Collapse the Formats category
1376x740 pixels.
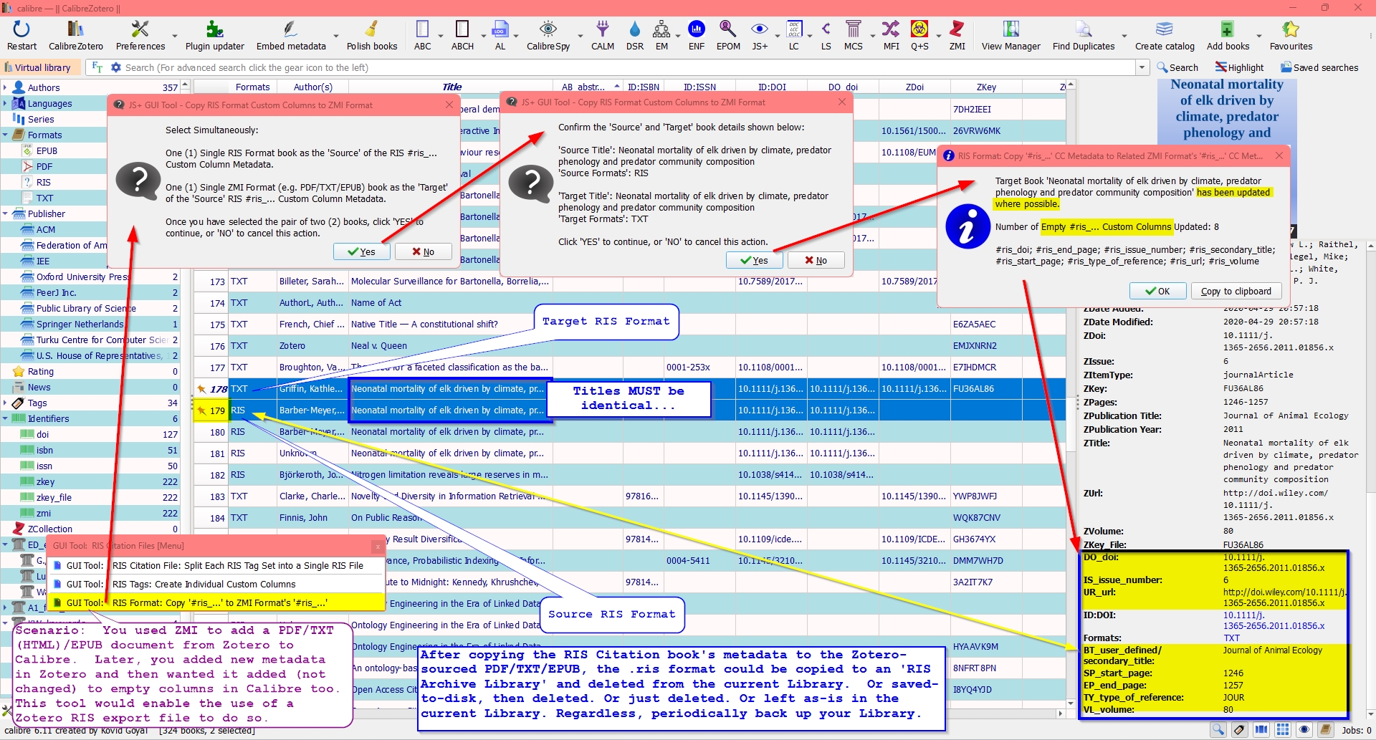coord(5,135)
